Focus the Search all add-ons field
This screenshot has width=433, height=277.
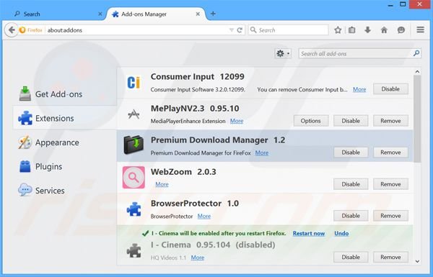[360, 53]
